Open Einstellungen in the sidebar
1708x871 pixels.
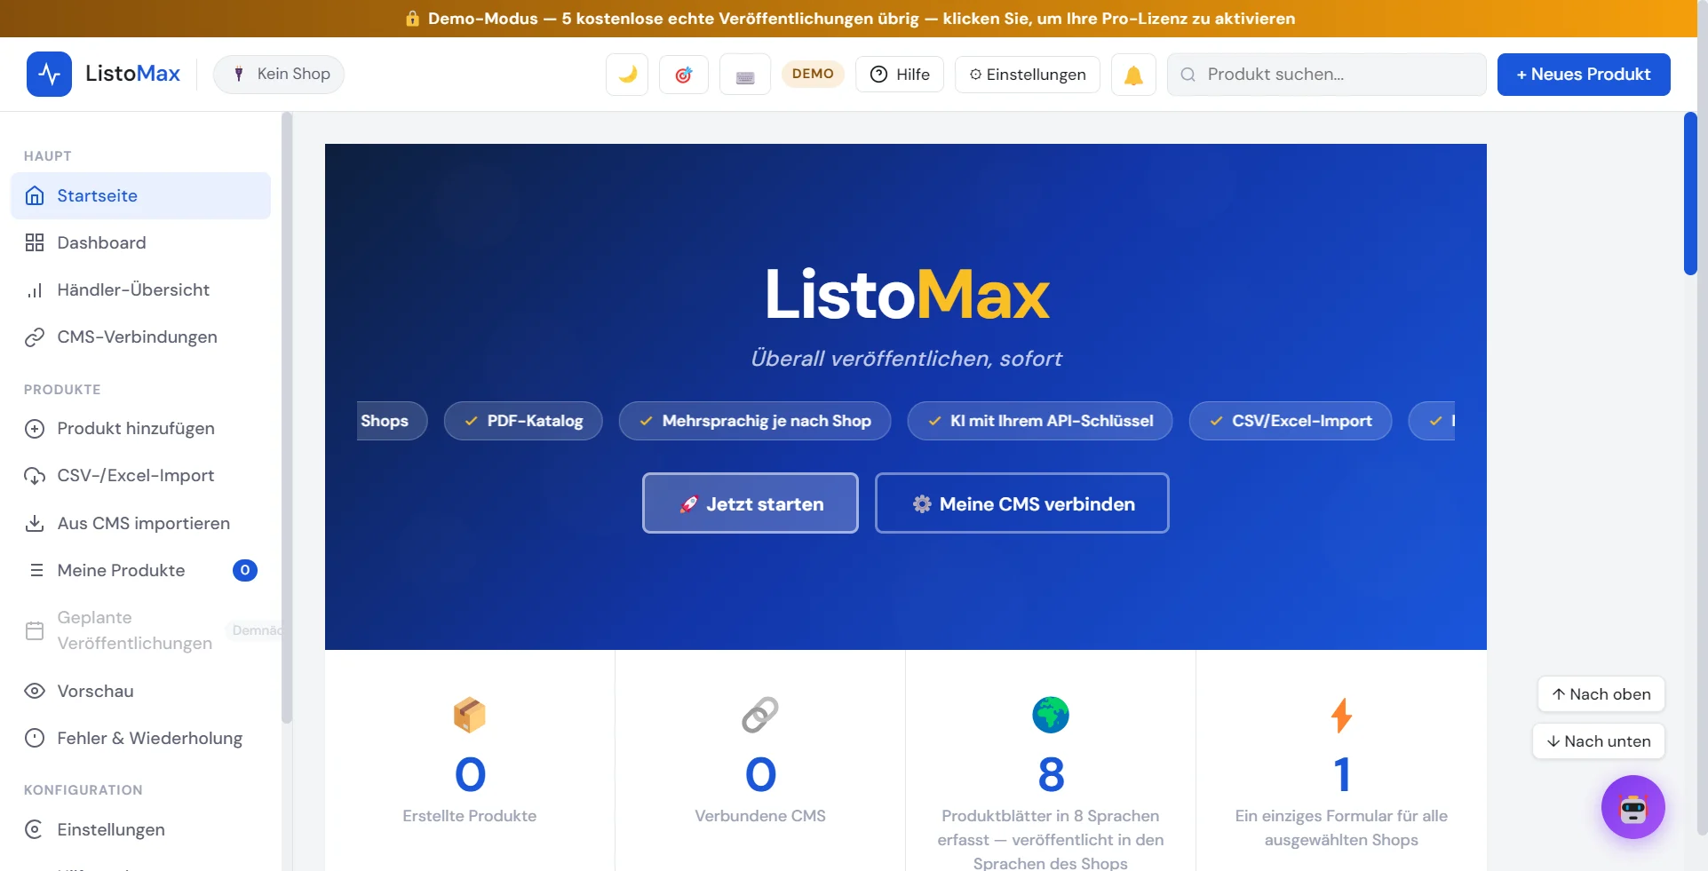pyautogui.click(x=140, y=829)
